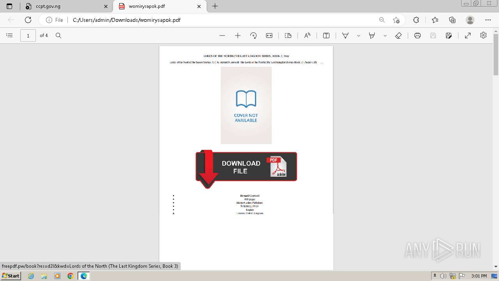
Task: Save the PDF as a copy
Action: [x=449, y=36]
